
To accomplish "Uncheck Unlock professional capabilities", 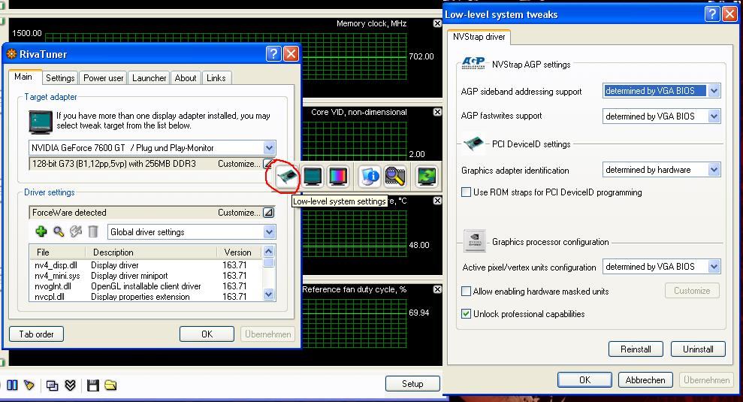I will 467,314.
